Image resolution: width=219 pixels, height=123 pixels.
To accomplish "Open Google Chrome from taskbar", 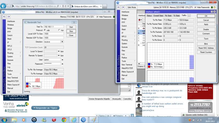I will [x=64, y=120].
